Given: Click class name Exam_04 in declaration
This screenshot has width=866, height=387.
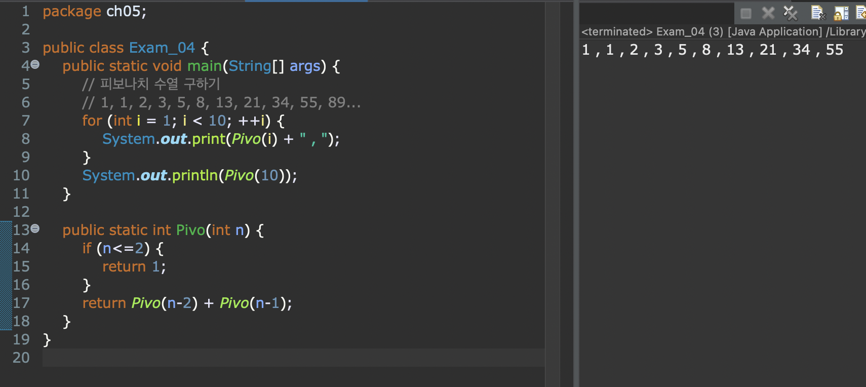Looking at the screenshot, I should click(162, 48).
